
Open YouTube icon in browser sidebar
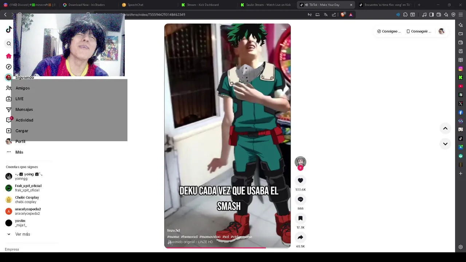click(x=461, y=86)
